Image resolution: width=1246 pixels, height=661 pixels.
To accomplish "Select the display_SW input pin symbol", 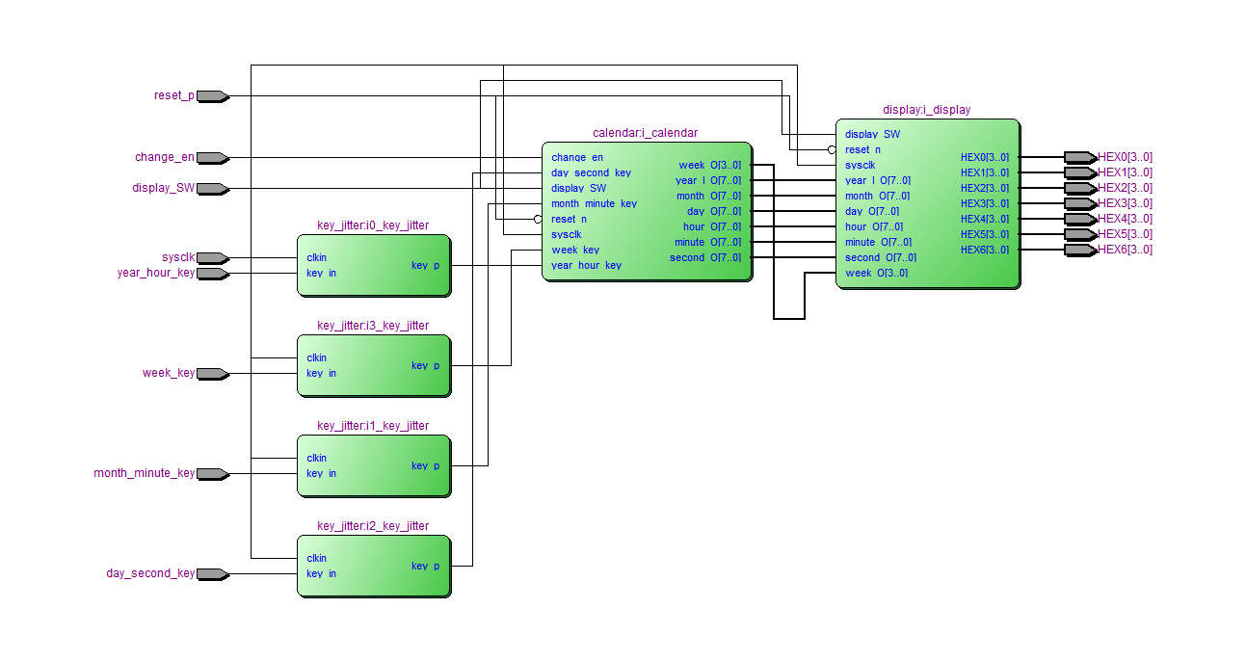I will tap(212, 188).
